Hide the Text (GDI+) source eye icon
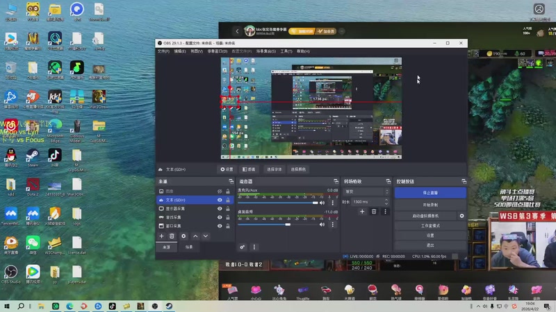This screenshot has height=312, width=556. click(220, 200)
